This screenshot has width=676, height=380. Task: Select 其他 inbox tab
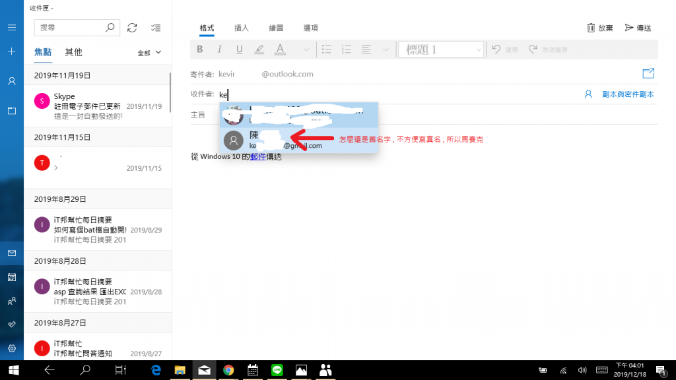(73, 52)
